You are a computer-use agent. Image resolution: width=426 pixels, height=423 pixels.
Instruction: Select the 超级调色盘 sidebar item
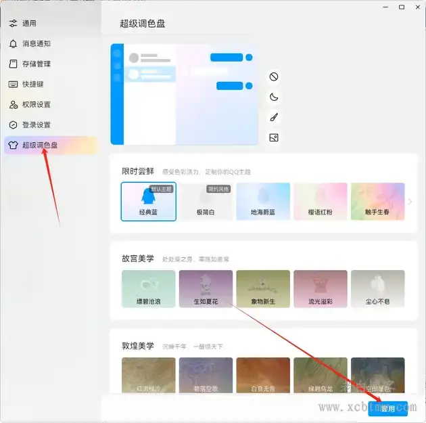[51, 145]
